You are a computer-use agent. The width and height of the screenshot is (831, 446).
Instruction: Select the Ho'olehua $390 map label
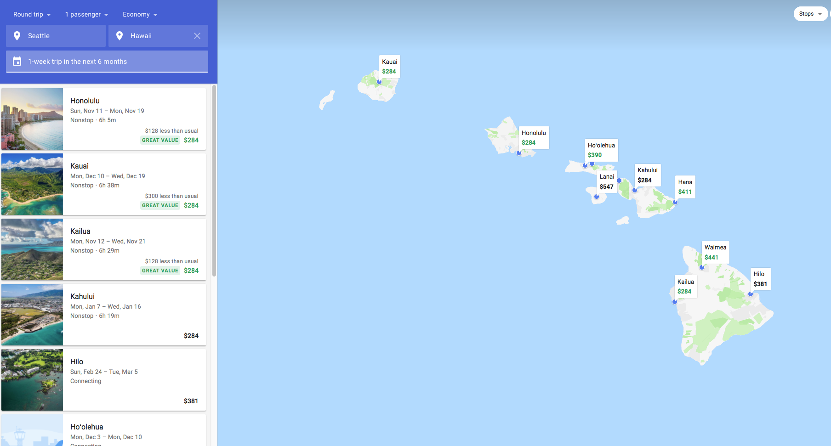tap(601, 150)
